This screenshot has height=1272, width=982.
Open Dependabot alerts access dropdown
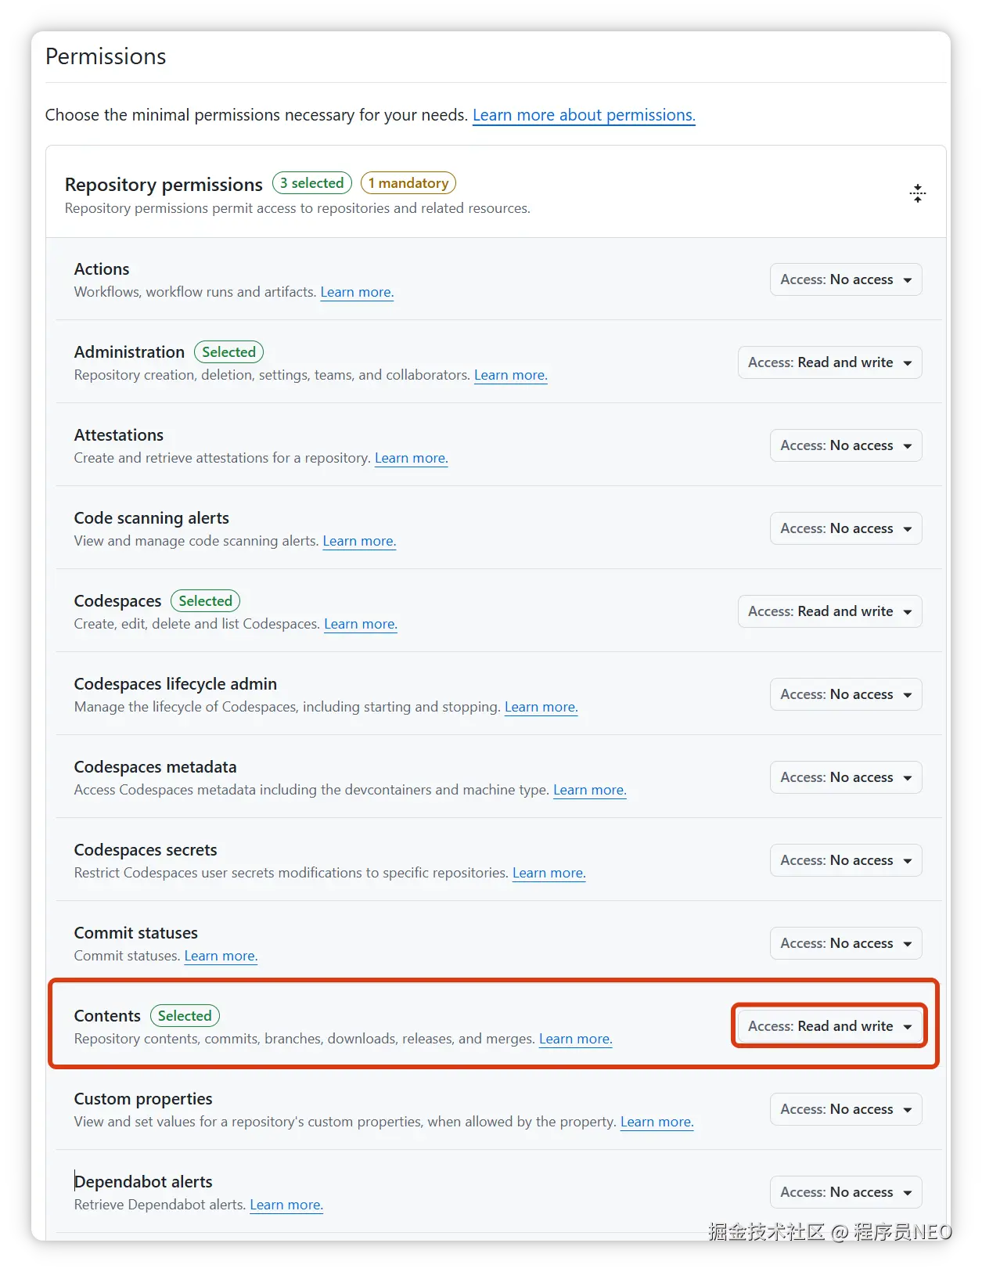pos(845,1192)
